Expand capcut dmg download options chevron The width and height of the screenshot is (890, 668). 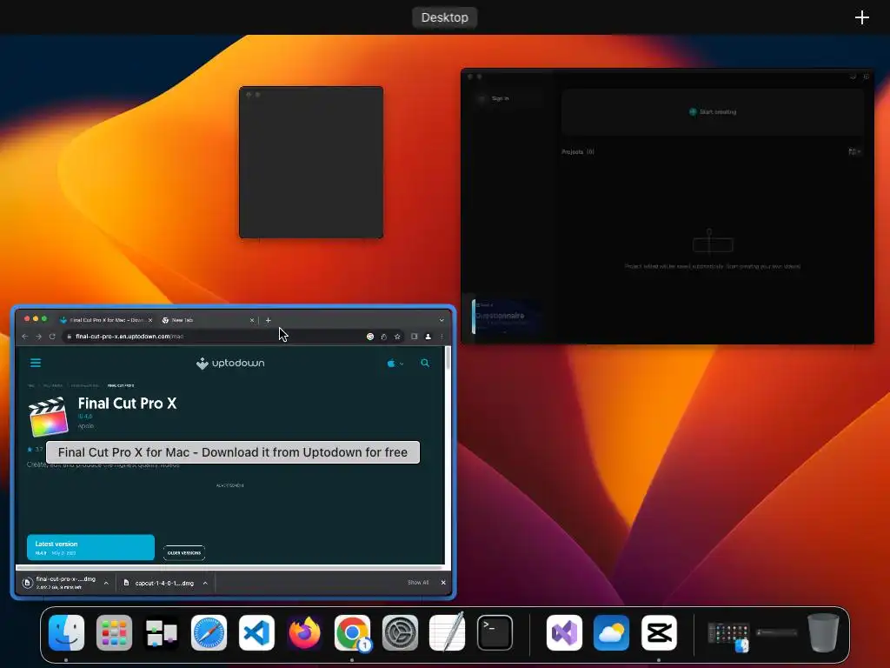point(205,583)
